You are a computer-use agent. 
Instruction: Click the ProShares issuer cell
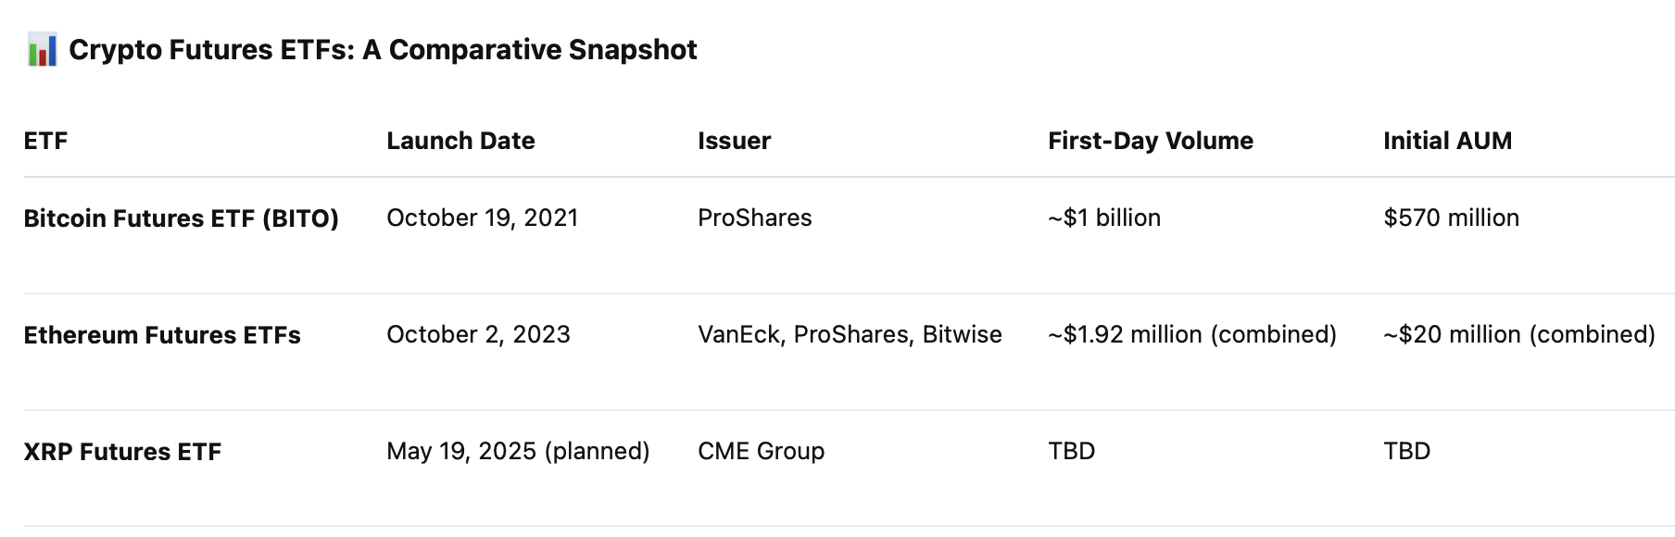click(x=754, y=219)
